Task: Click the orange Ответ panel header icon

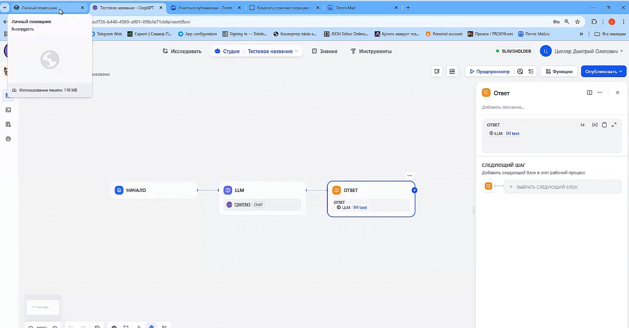Action: [x=486, y=93]
